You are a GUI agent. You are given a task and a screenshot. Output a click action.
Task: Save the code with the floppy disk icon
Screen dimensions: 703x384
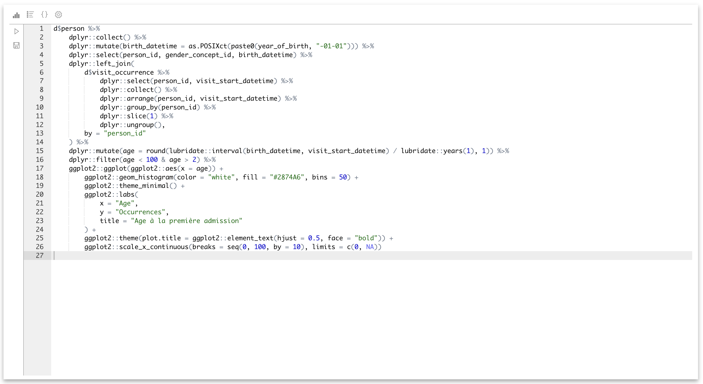click(16, 45)
